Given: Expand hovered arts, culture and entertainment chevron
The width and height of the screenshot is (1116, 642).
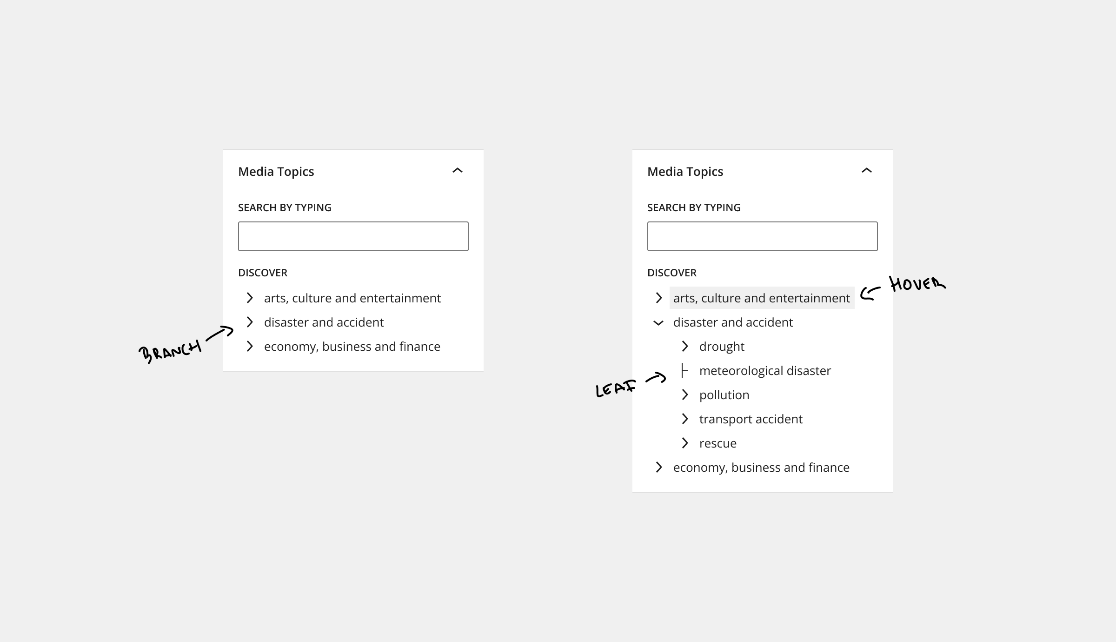Looking at the screenshot, I should [659, 298].
